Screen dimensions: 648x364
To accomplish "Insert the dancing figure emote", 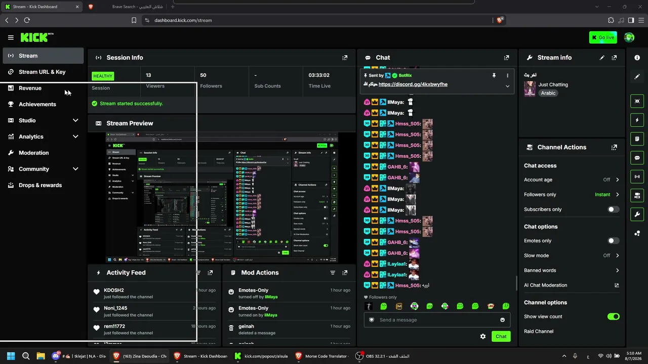I will point(369,306).
